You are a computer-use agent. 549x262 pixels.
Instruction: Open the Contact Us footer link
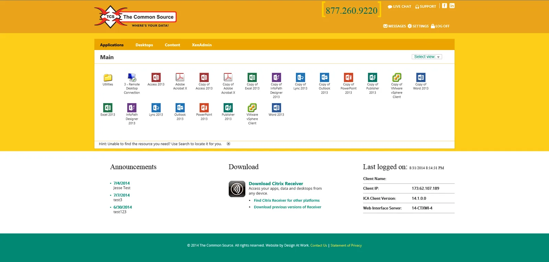click(319, 246)
